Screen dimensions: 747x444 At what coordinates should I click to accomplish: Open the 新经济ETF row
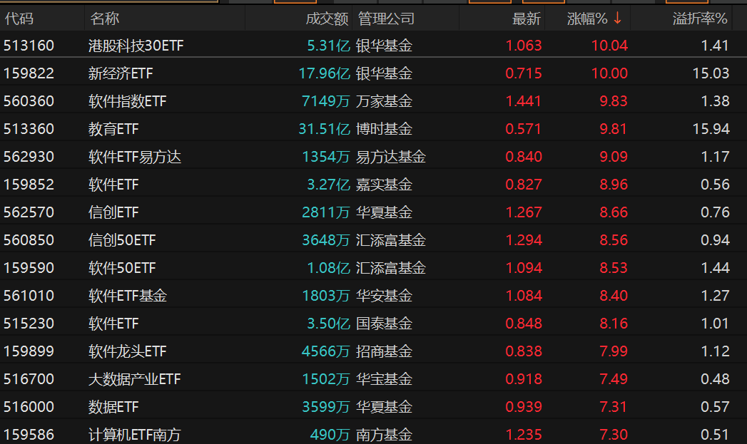(x=374, y=73)
